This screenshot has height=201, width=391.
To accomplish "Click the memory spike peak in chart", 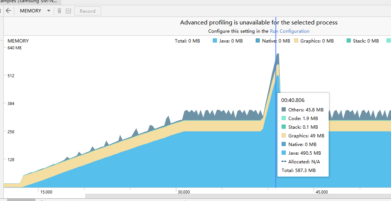I will click(x=277, y=54).
